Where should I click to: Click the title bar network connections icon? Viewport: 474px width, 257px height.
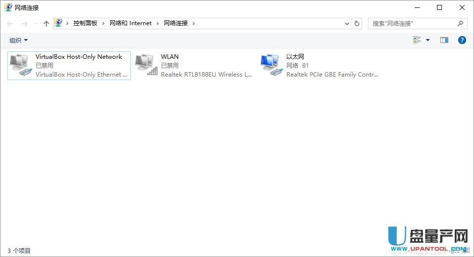click(8, 7)
